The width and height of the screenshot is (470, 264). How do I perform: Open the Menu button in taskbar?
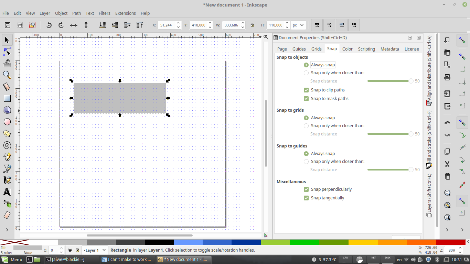pyautogui.click(x=12, y=260)
